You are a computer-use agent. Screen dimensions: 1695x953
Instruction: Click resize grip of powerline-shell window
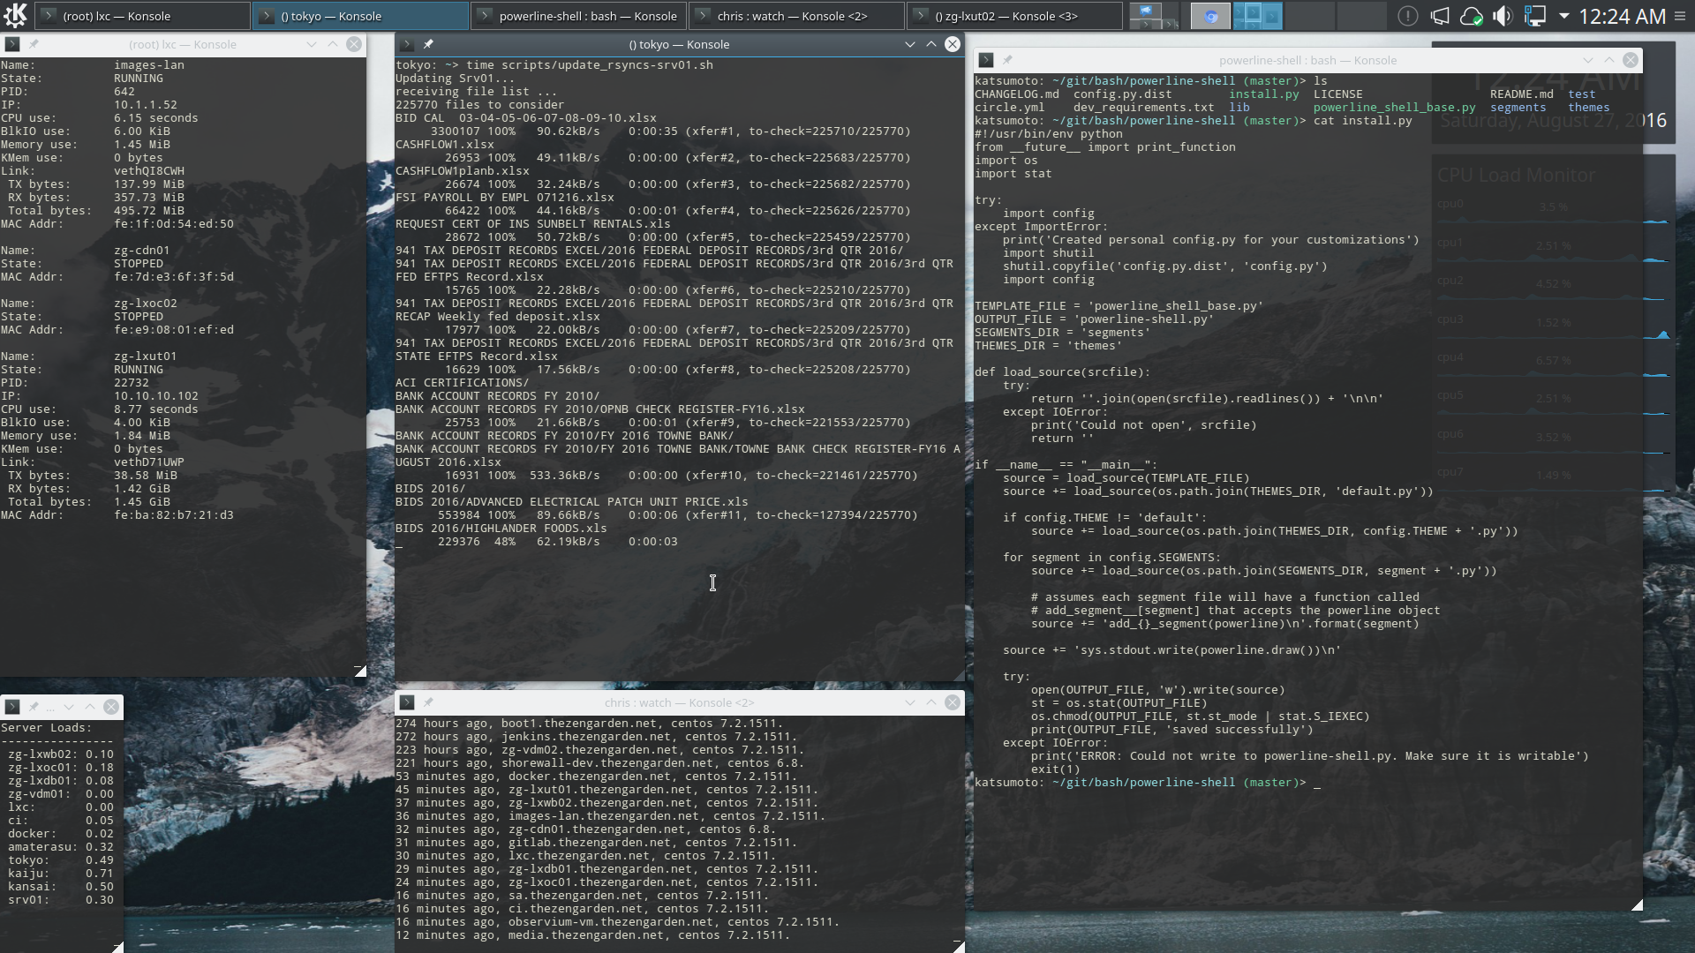[1637, 904]
